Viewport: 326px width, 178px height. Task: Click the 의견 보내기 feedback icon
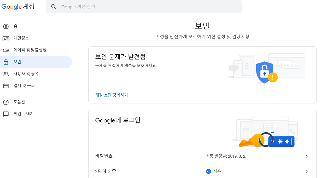pyautogui.click(x=6, y=114)
